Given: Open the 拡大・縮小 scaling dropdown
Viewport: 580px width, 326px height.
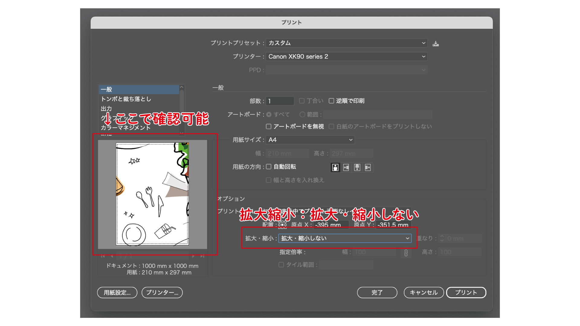Looking at the screenshot, I should coord(345,238).
